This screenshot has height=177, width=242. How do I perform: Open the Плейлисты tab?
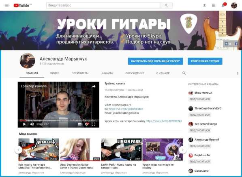(80, 73)
